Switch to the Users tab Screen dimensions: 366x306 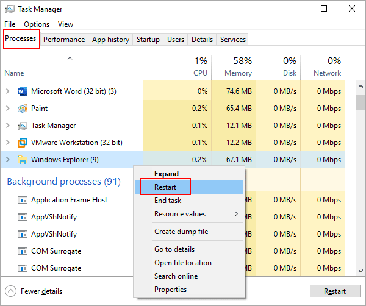(176, 40)
